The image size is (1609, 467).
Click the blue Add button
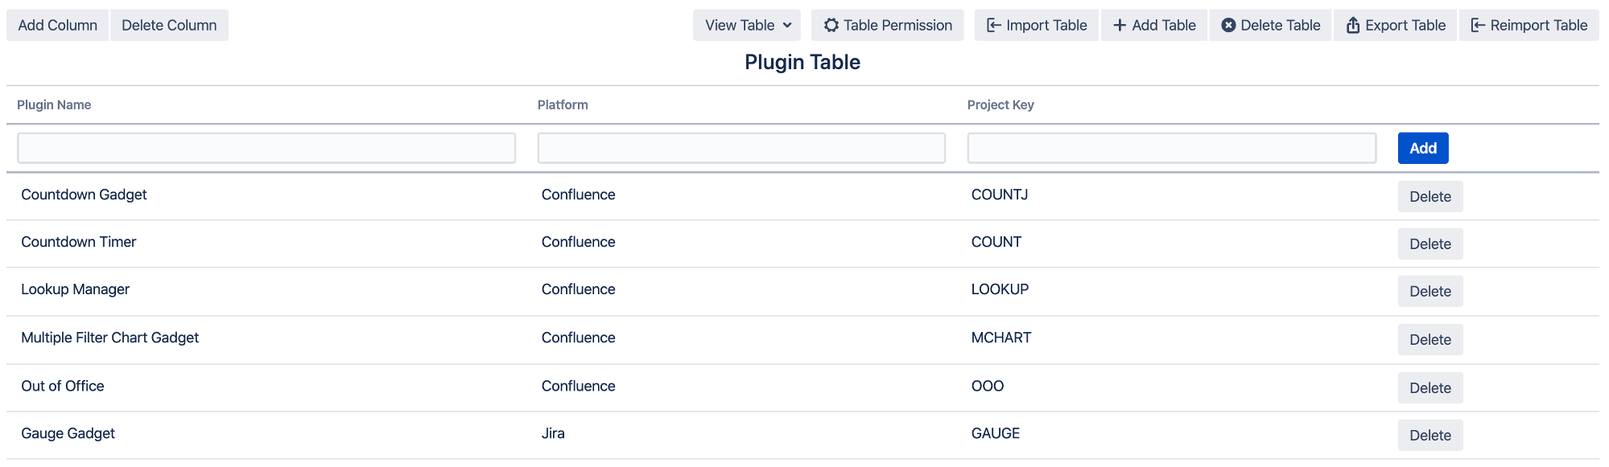click(x=1422, y=148)
